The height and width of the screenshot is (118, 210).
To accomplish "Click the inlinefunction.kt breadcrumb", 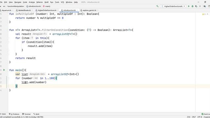I will [x=33, y=6].
